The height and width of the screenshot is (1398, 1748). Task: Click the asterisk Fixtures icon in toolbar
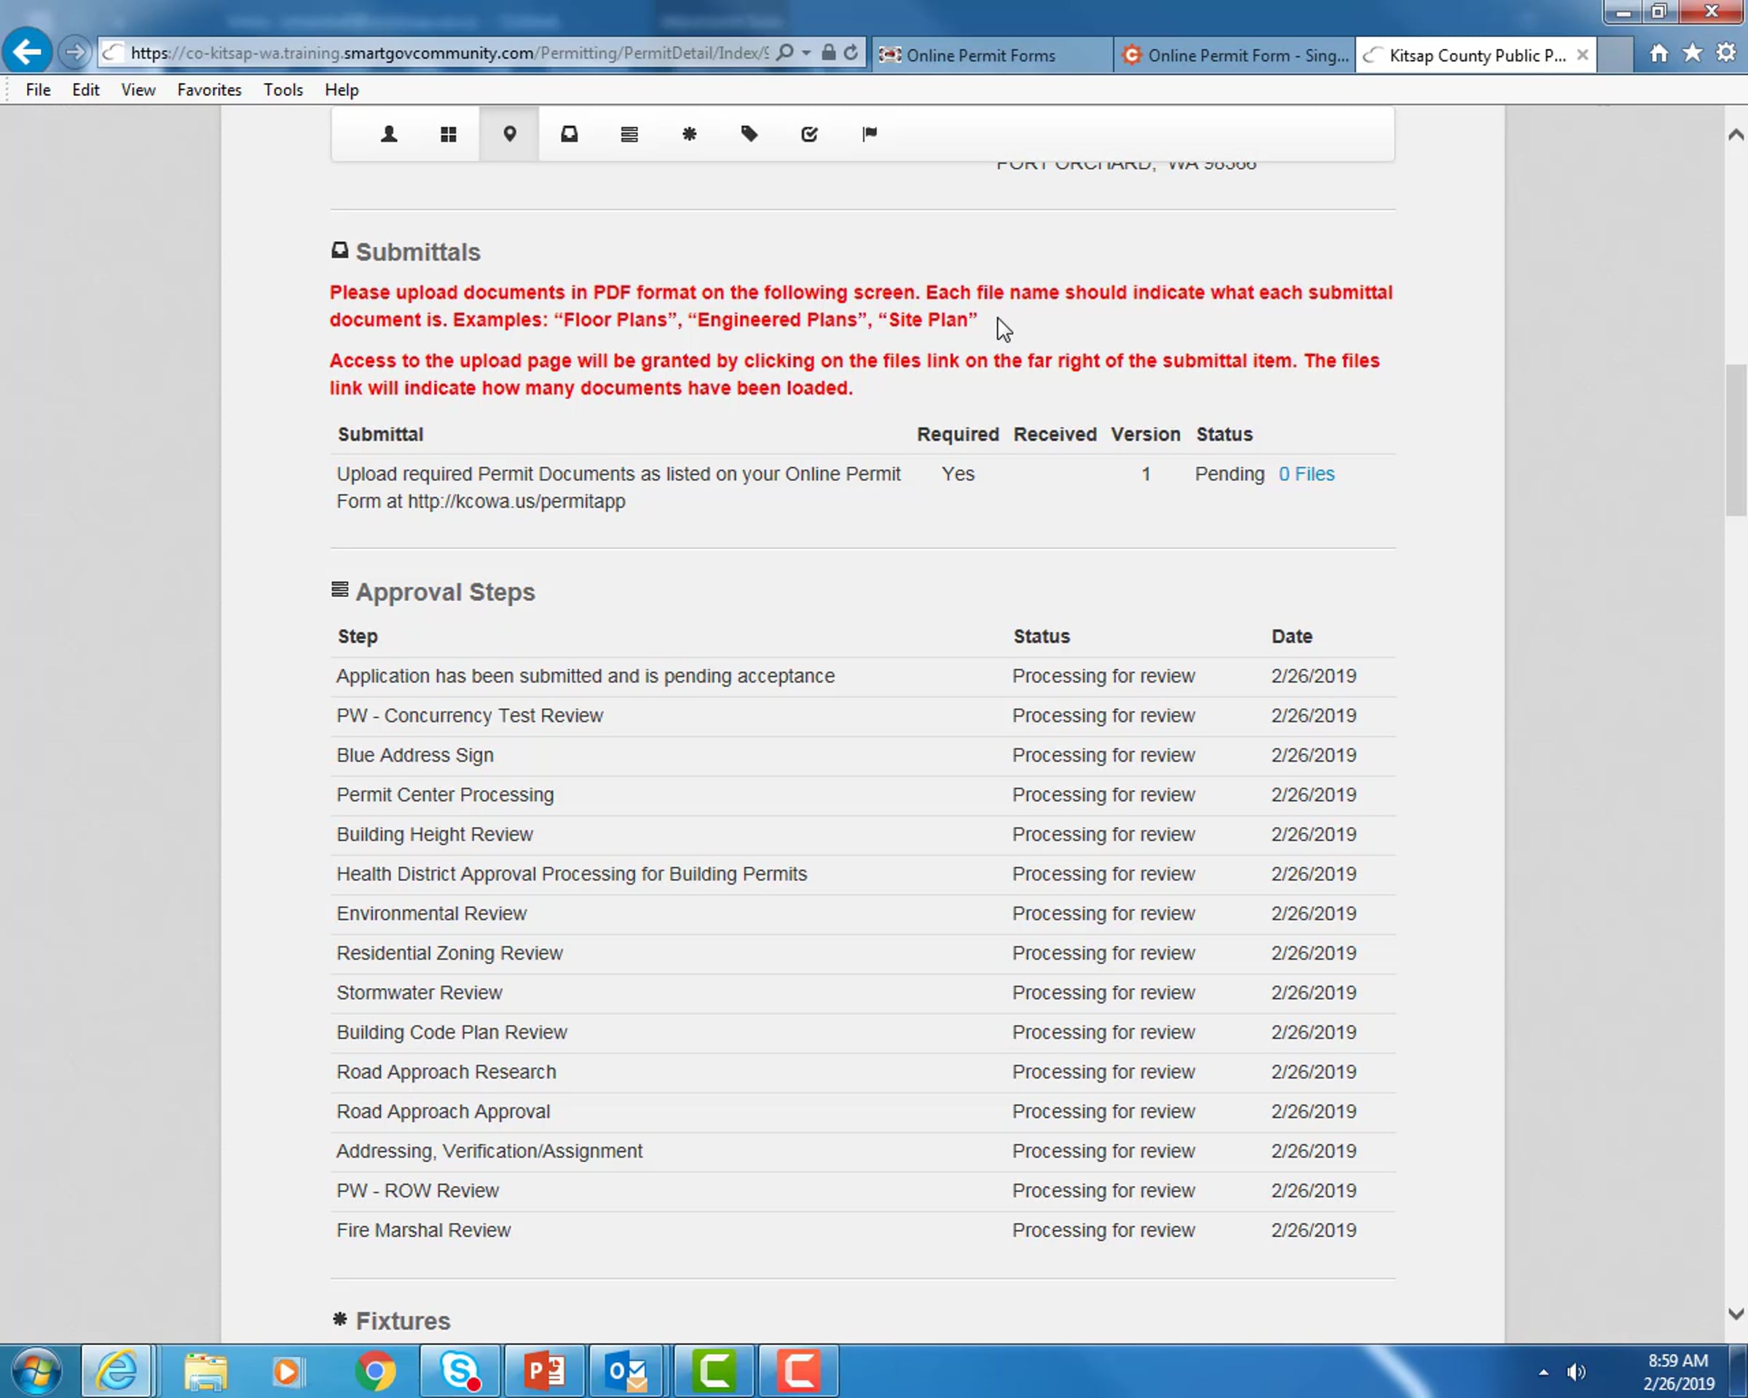point(689,134)
